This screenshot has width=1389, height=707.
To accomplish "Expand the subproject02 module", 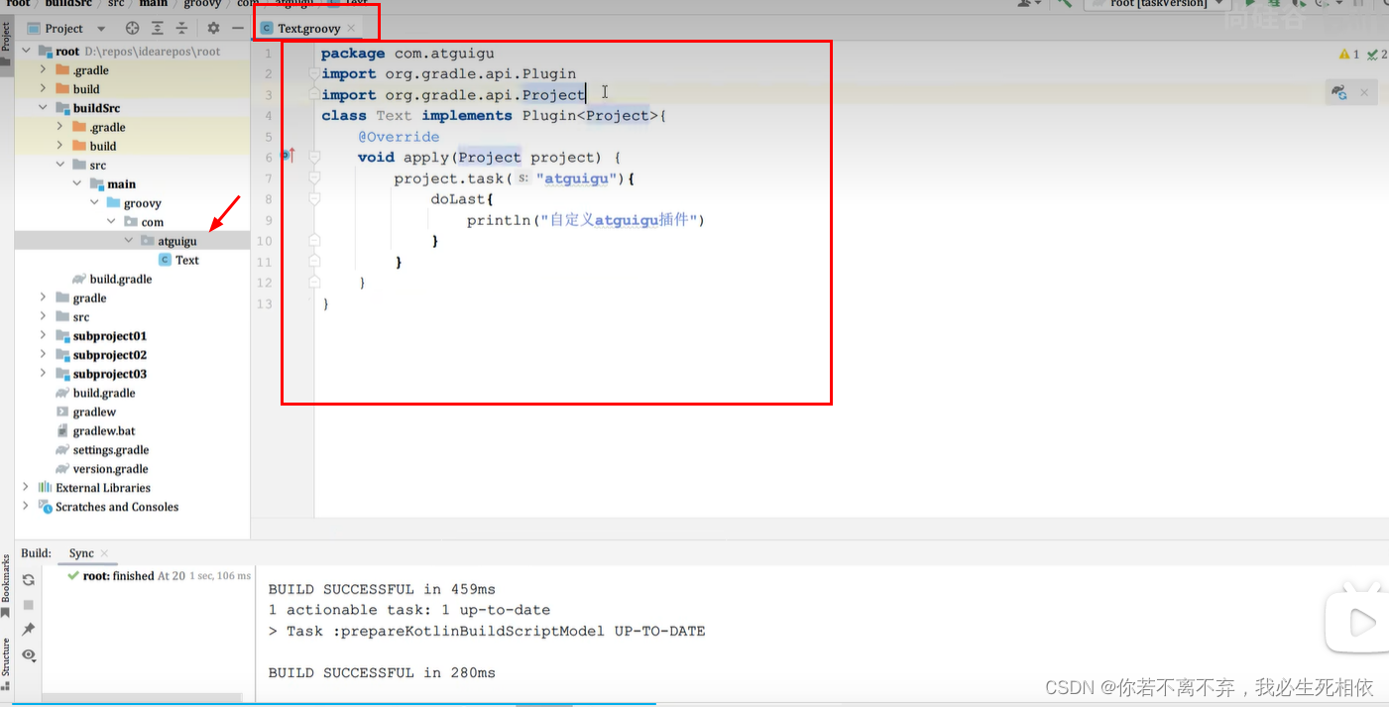I will (43, 355).
